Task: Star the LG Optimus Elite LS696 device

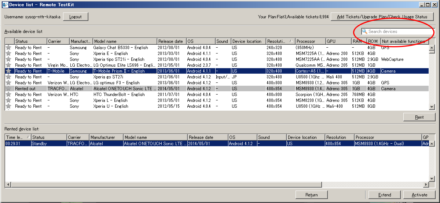Action: [8, 65]
